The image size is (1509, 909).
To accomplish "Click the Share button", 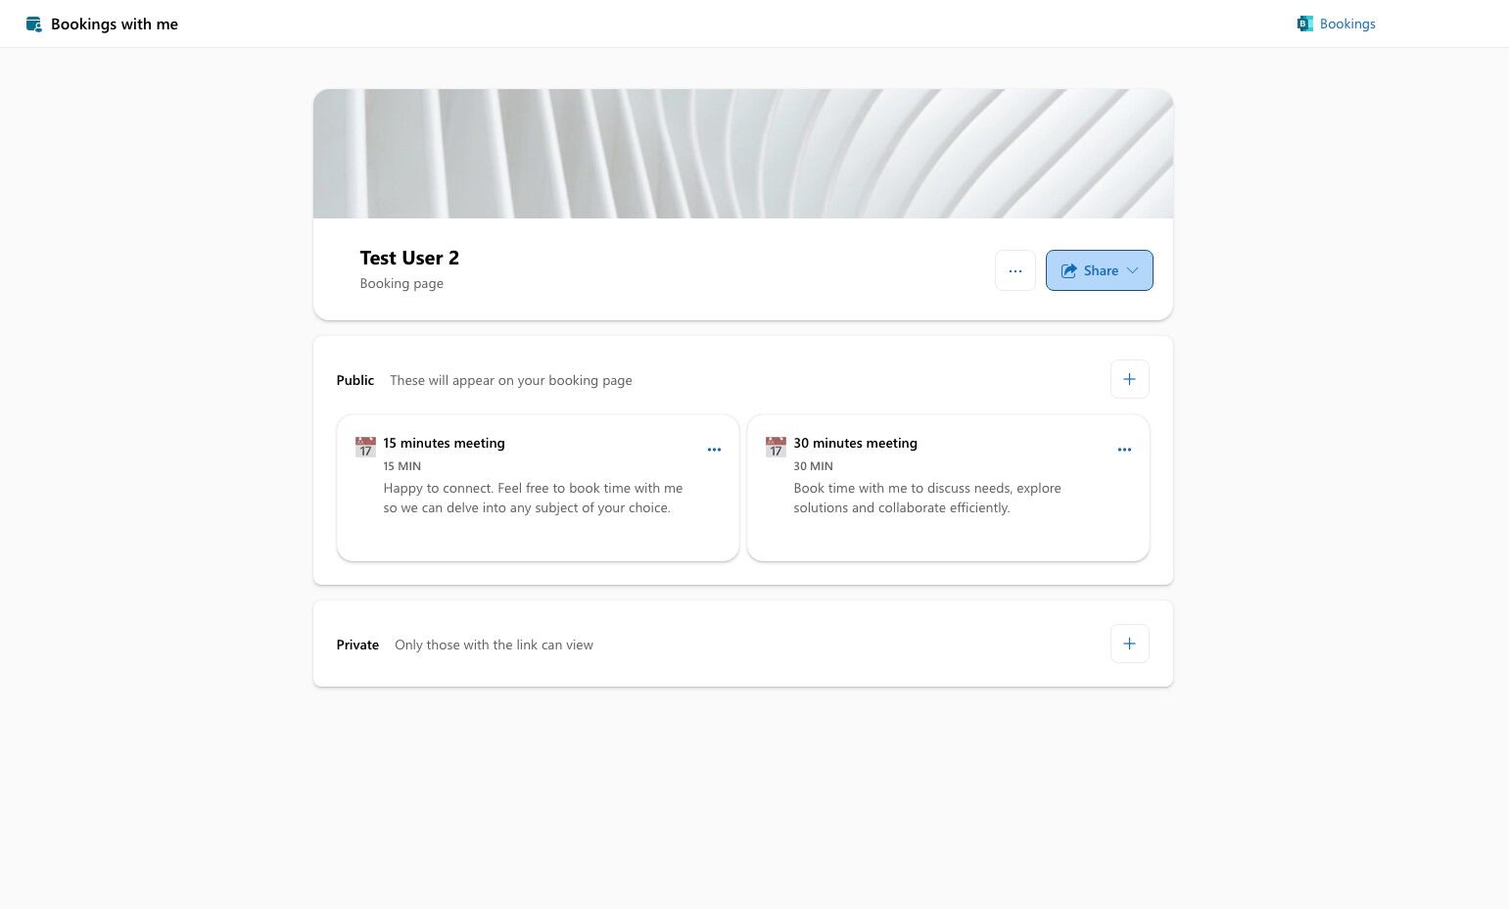I will point(1089,271).
